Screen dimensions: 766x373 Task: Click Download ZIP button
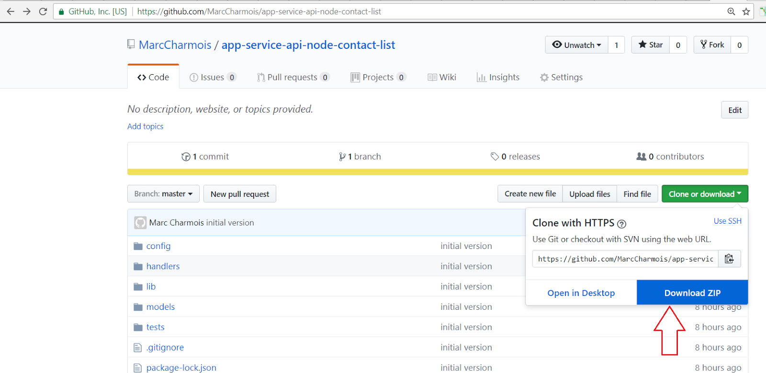point(692,293)
